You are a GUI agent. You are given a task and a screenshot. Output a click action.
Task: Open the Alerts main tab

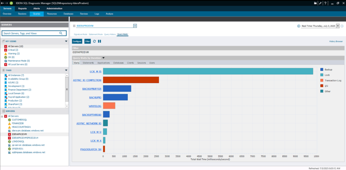click(36, 8)
